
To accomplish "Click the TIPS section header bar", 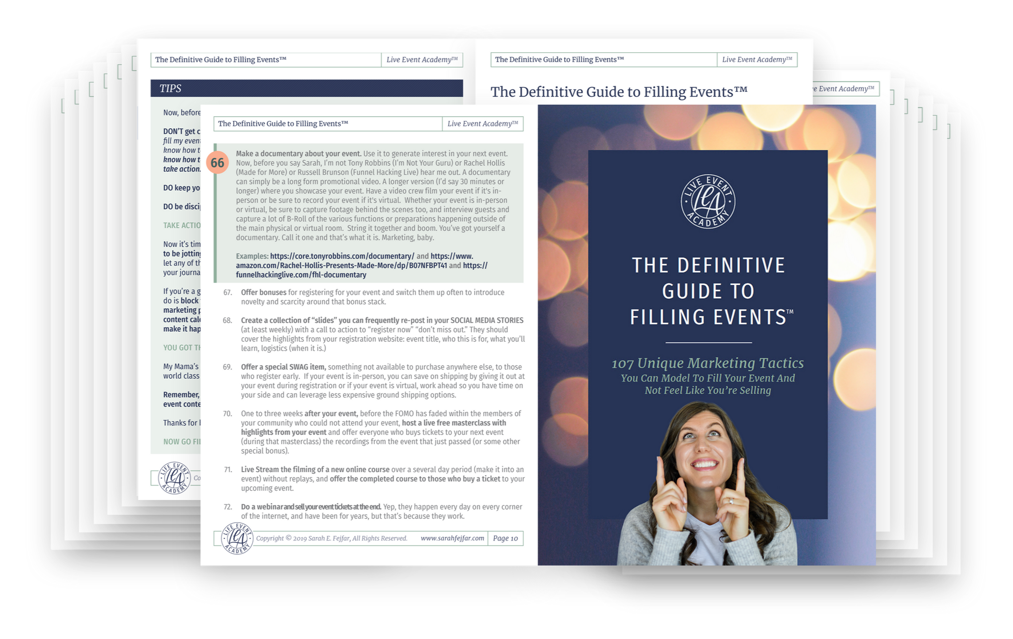I will point(306,88).
